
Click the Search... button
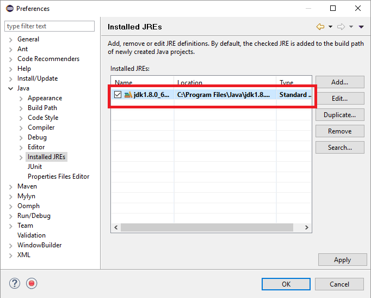tap(339, 147)
